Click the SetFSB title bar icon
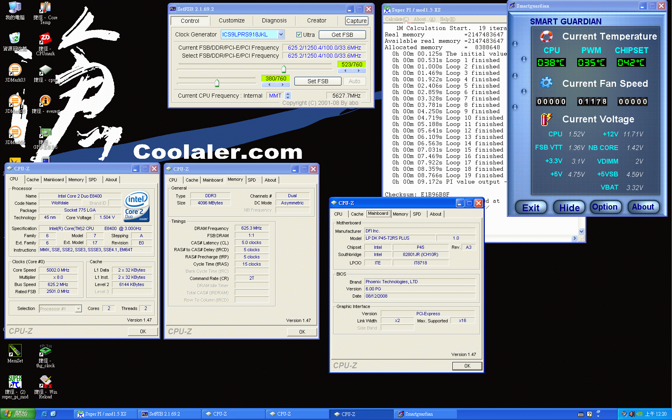The height and width of the screenshot is (420, 672). click(x=173, y=9)
